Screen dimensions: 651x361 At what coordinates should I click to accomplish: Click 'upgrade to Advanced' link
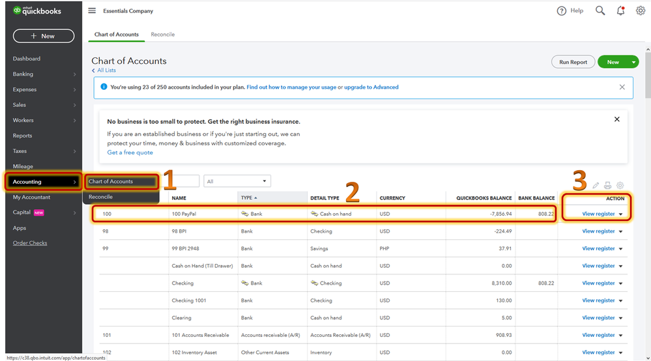[x=371, y=87]
